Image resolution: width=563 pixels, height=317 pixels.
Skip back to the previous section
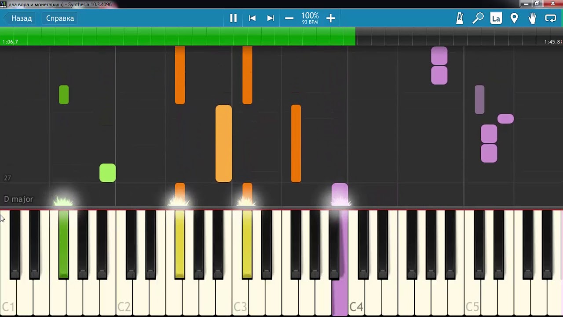point(252,18)
